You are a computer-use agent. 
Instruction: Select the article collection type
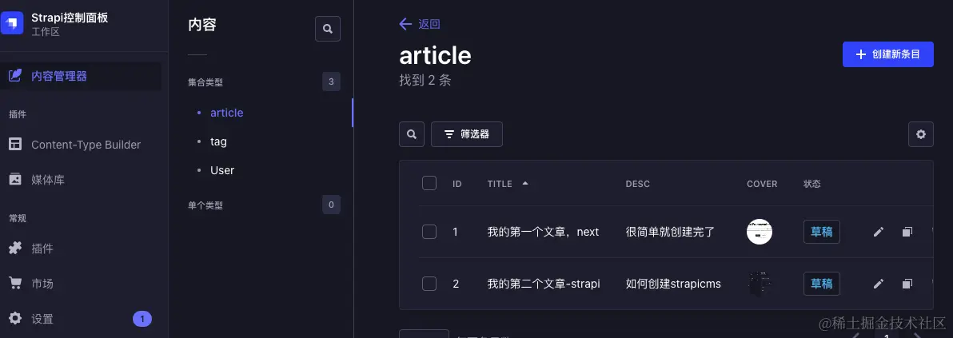[226, 113]
